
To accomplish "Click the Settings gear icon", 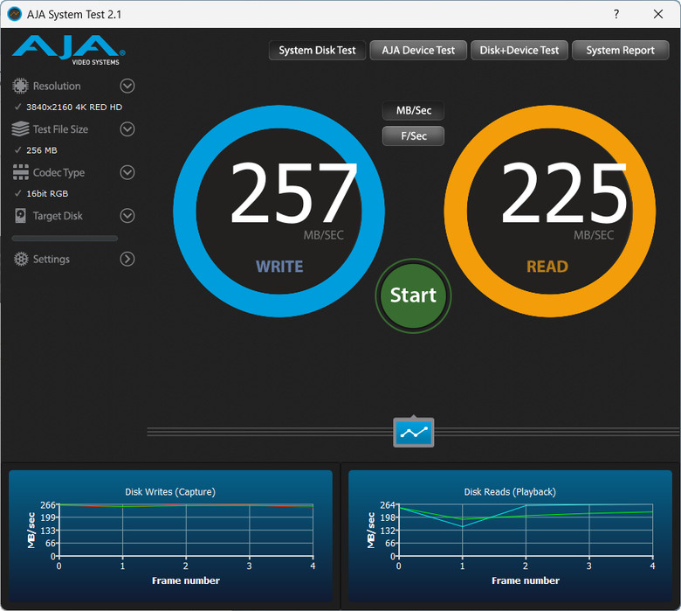I will coord(21,259).
